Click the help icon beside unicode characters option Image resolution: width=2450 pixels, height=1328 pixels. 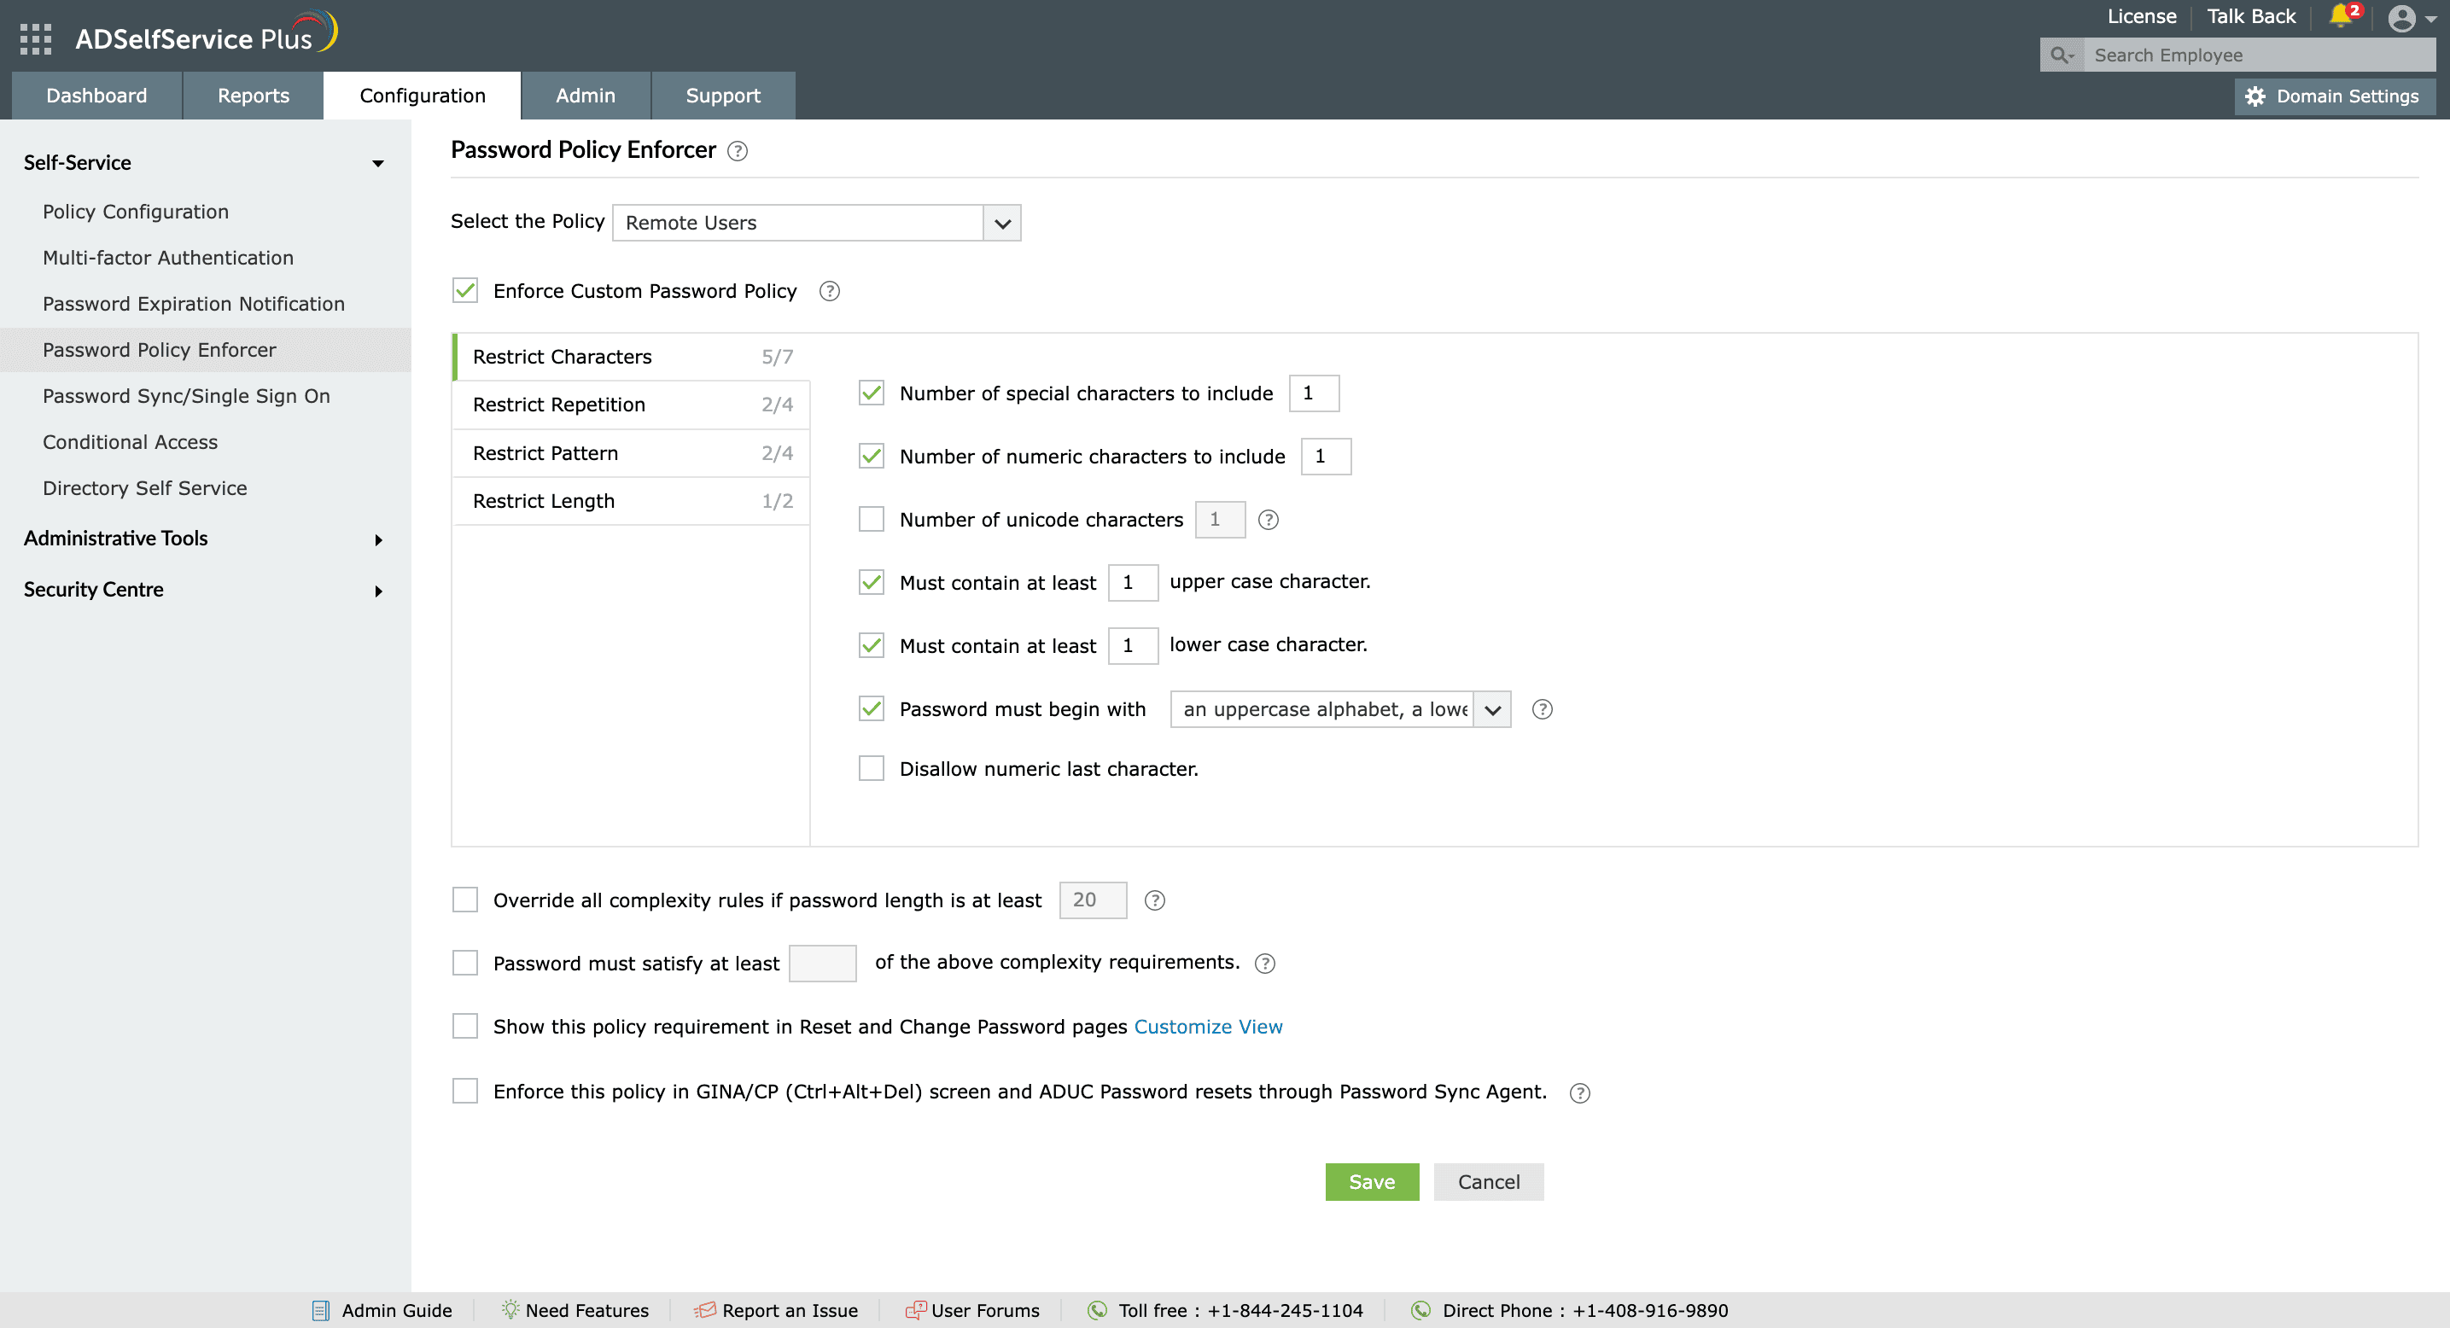1269,520
